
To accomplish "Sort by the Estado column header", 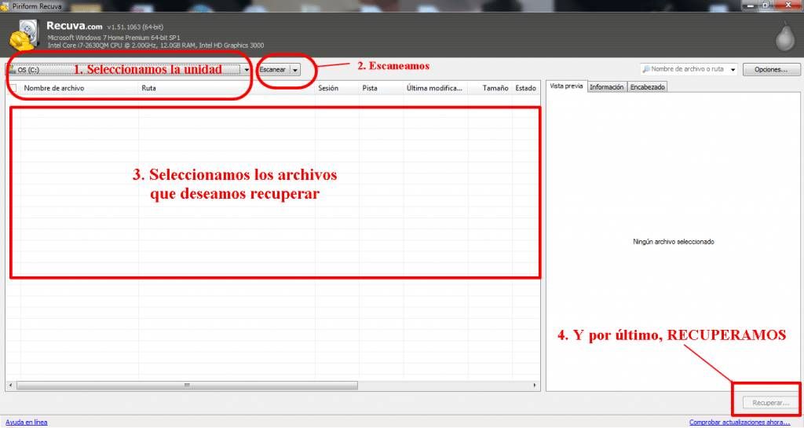I will (525, 88).
